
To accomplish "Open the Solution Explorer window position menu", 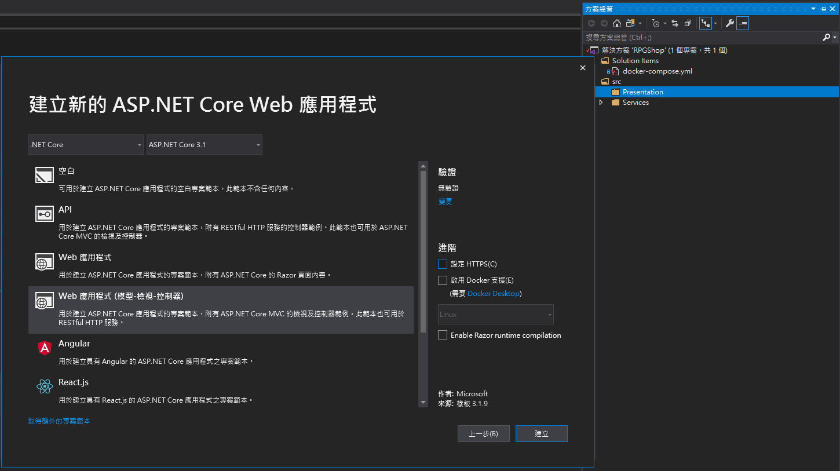I will coord(813,9).
